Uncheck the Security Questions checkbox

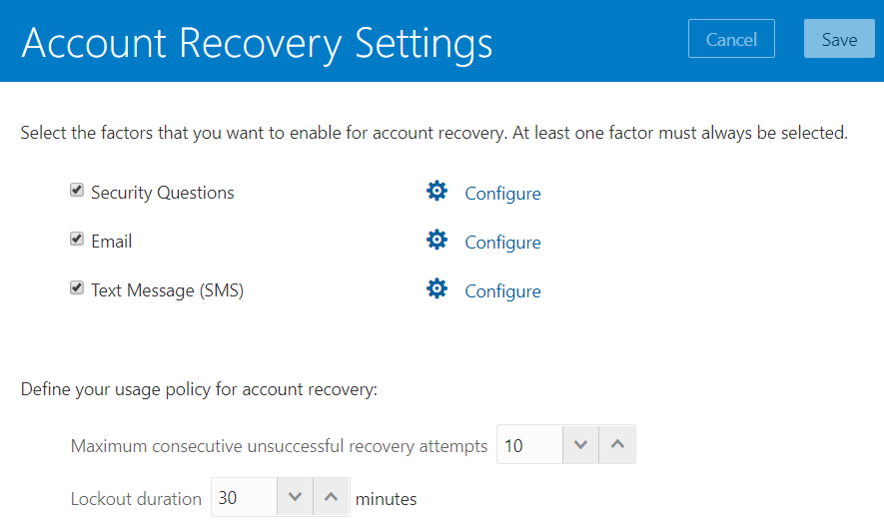coord(77,191)
